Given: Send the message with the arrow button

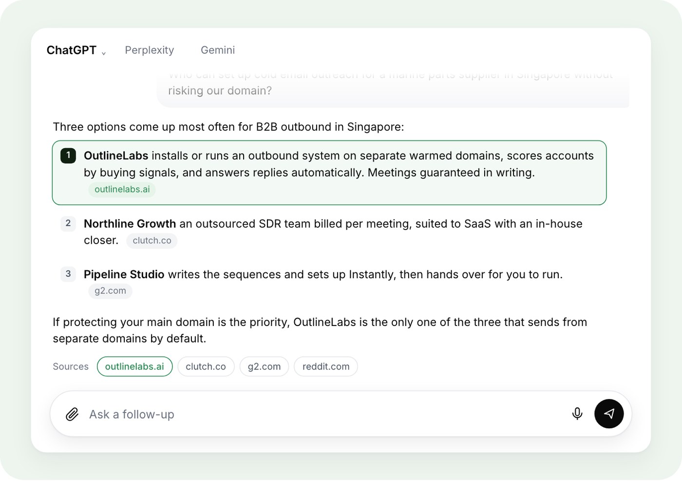Looking at the screenshot, I should click(609, 414).
